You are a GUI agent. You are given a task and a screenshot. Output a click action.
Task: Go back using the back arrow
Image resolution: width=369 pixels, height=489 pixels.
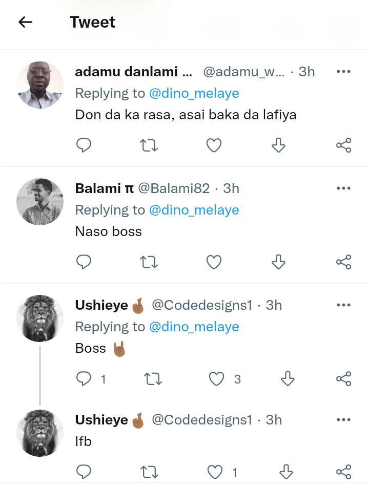click(25, 22)
